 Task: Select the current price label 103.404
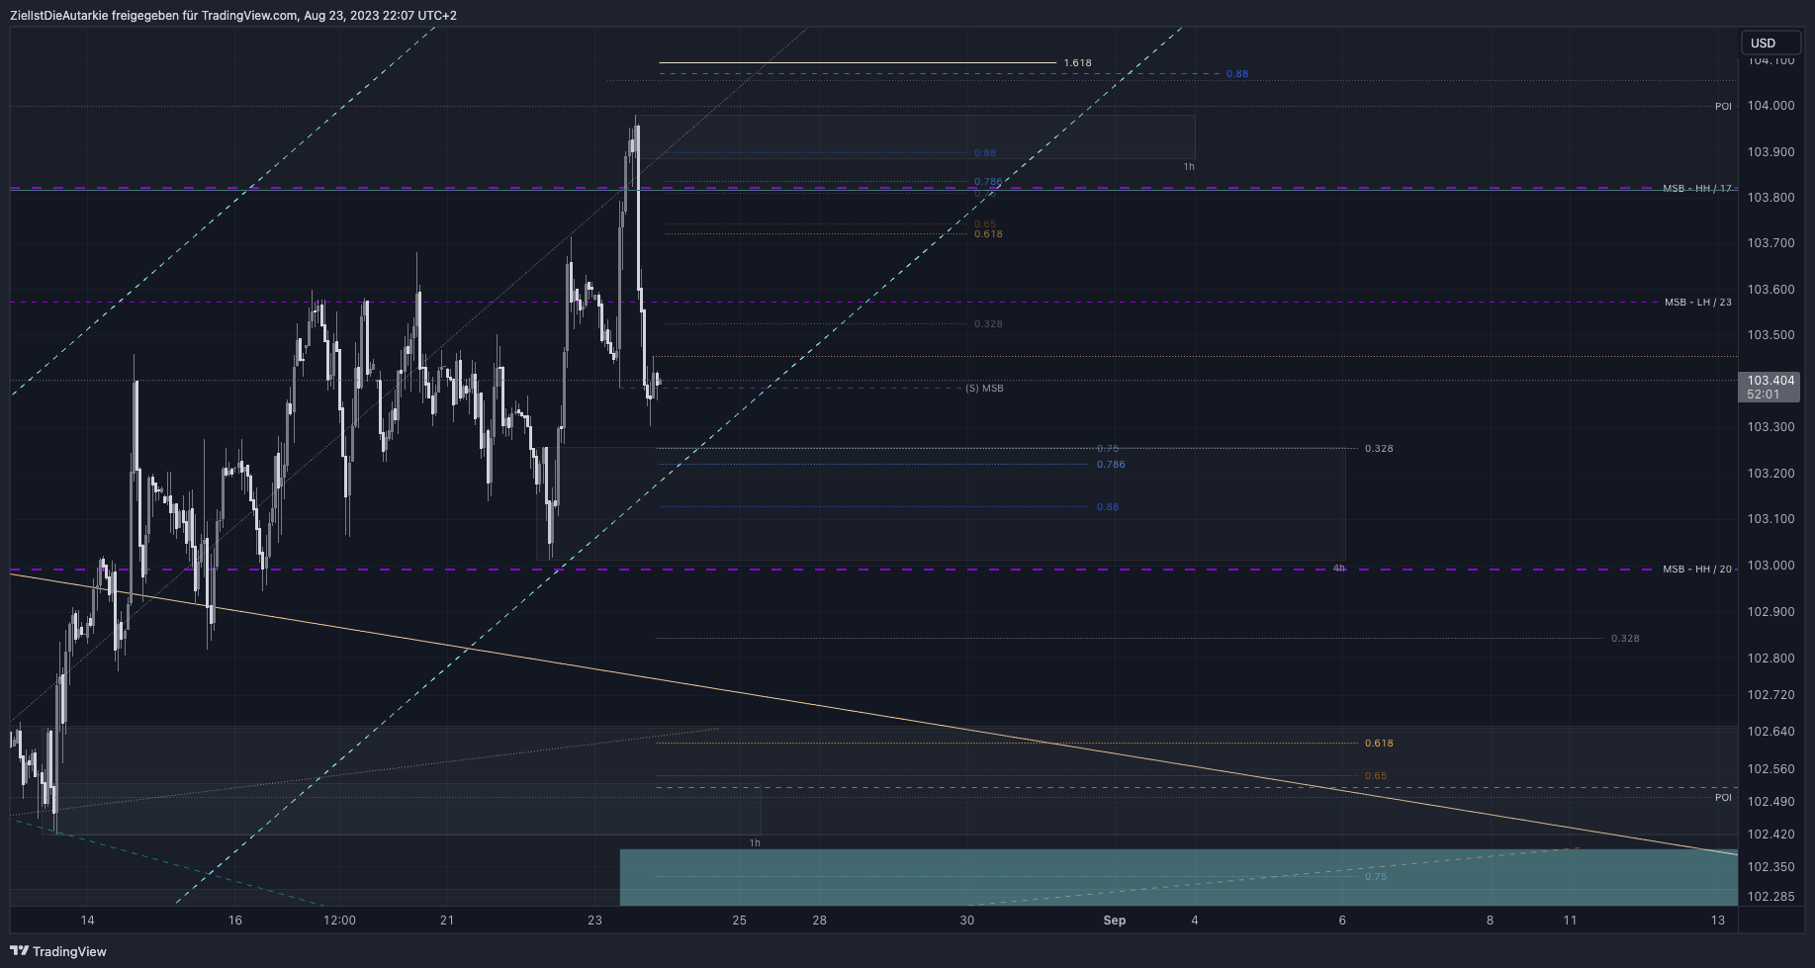point(1770,381)
